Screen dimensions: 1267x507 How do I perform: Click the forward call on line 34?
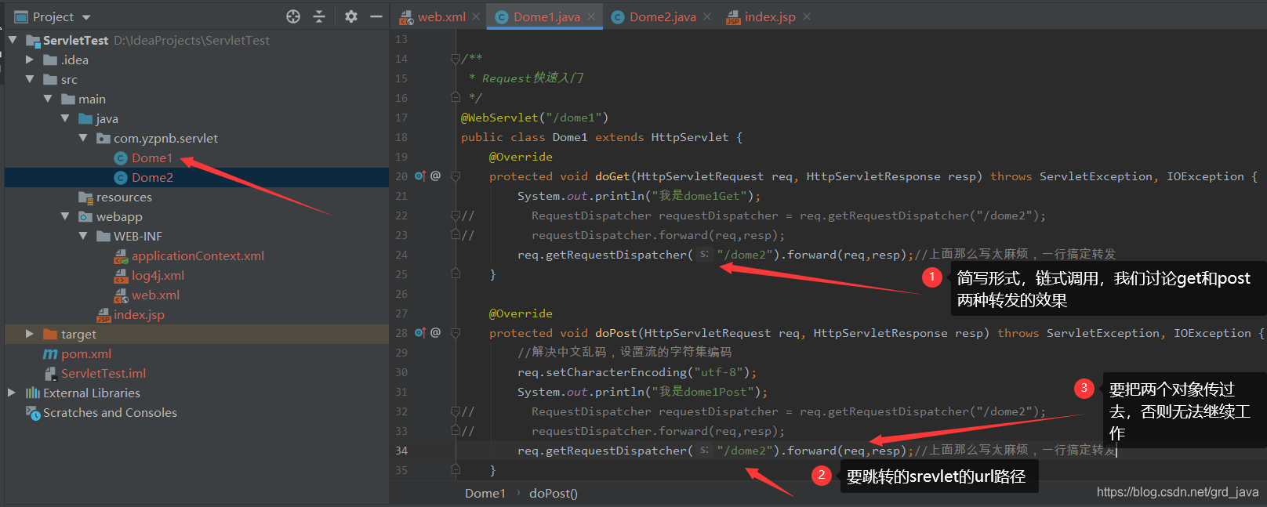(x=811, y=451)
